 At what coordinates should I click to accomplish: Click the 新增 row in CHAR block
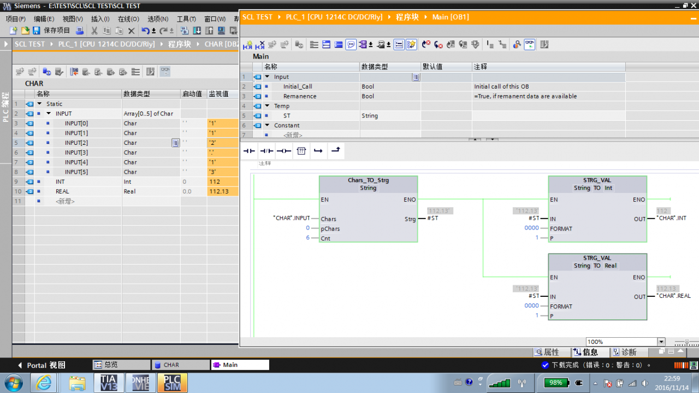[x=65, y=201]
